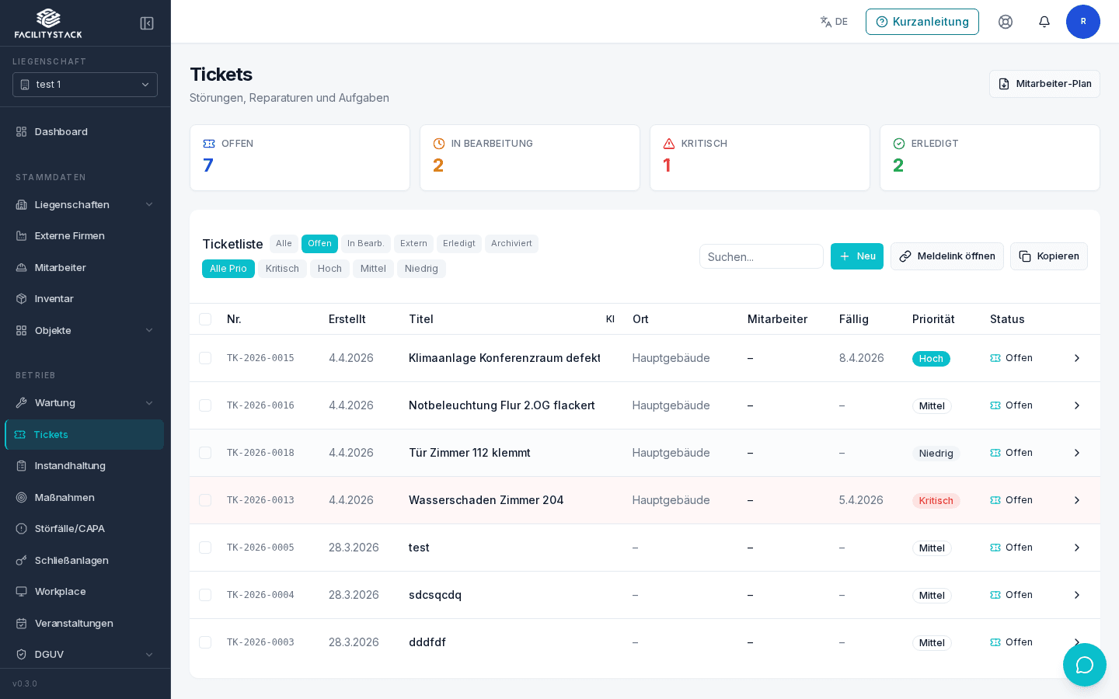Screen dimensions: 1119x699
Task: Open the Kurzanleitung guide
Action: coord(922,22)
